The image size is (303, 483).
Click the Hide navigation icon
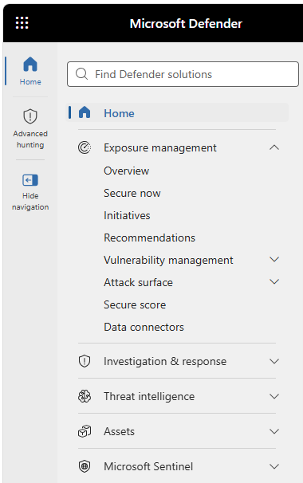click(30, 180)
